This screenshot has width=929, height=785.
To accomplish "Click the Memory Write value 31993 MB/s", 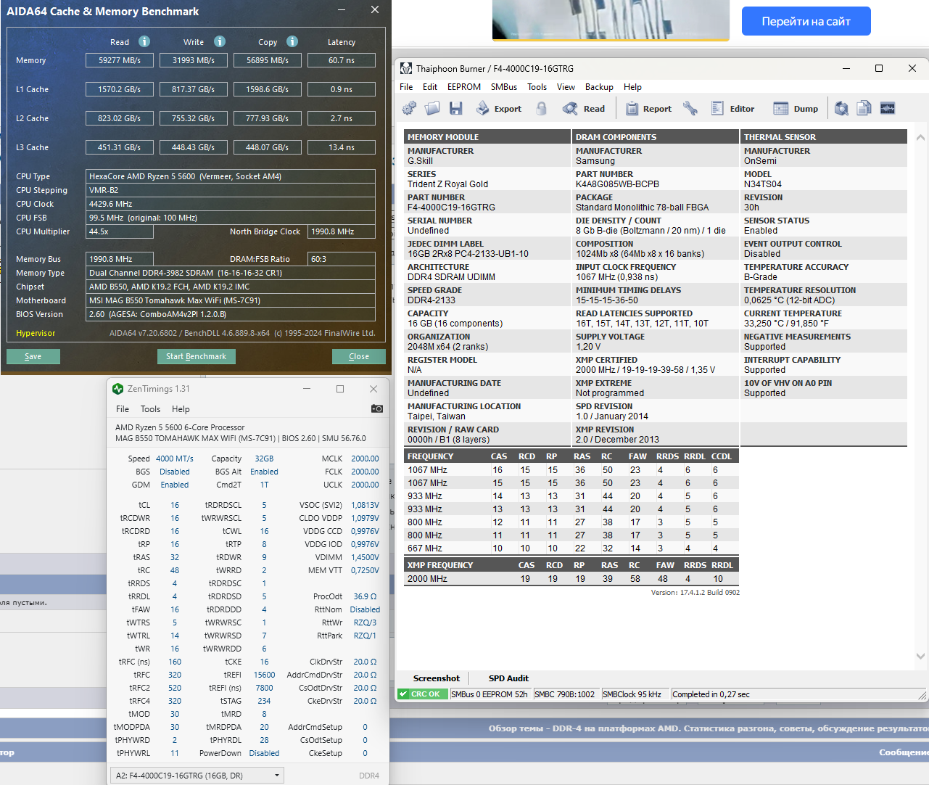I will [193, 60].
